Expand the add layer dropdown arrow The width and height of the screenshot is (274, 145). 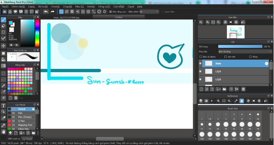pos(220,89)
